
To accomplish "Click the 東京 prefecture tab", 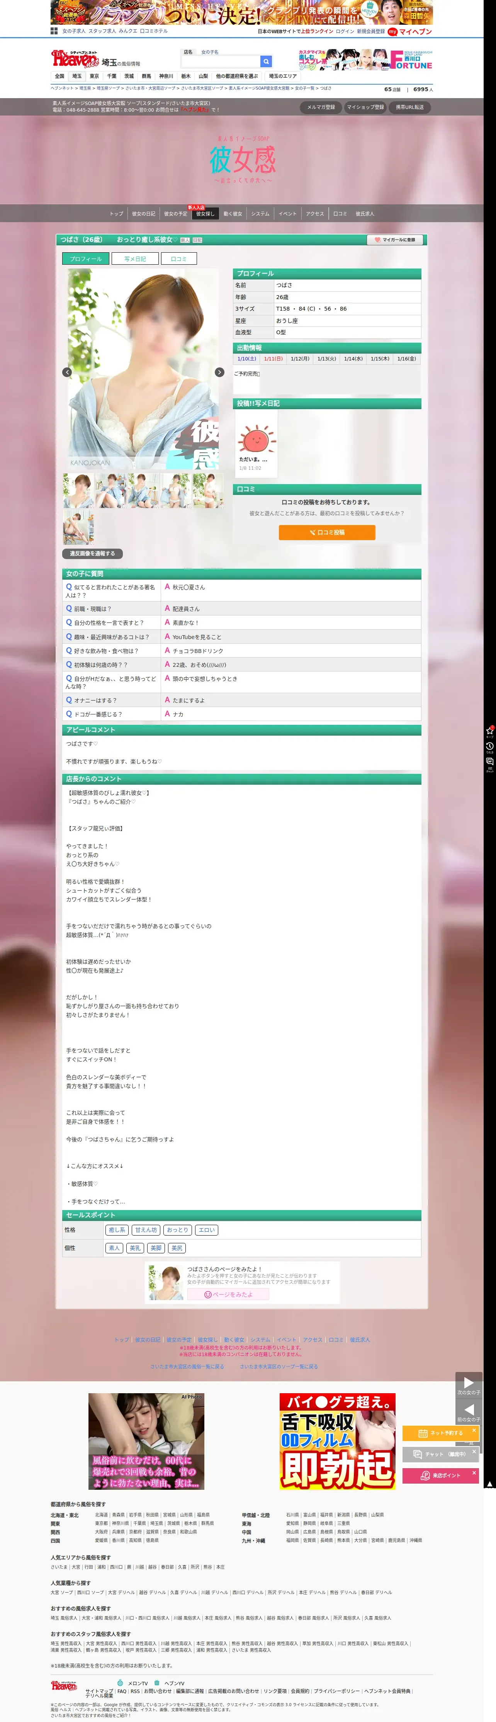I will [94, 76].
